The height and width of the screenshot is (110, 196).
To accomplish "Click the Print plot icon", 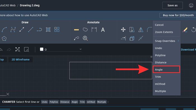I will [191, 5].
